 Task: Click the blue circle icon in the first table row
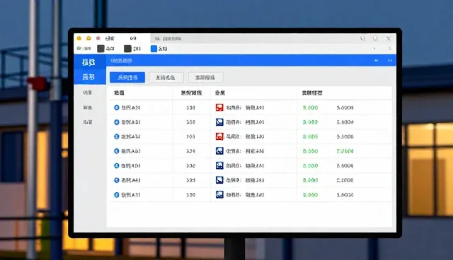117,107
